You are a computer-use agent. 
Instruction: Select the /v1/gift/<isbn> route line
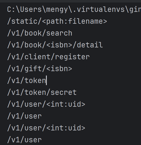(40, 69)
